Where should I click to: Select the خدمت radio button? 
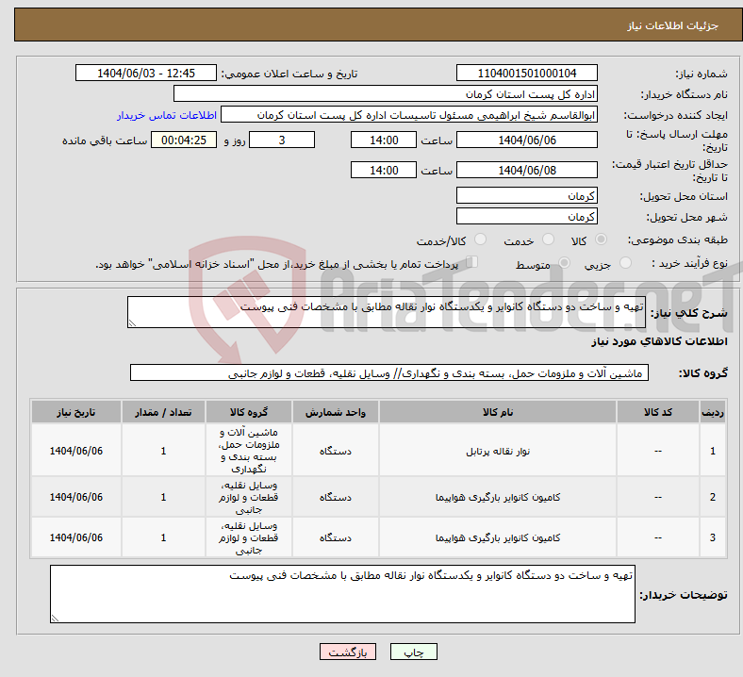(548, 239)
